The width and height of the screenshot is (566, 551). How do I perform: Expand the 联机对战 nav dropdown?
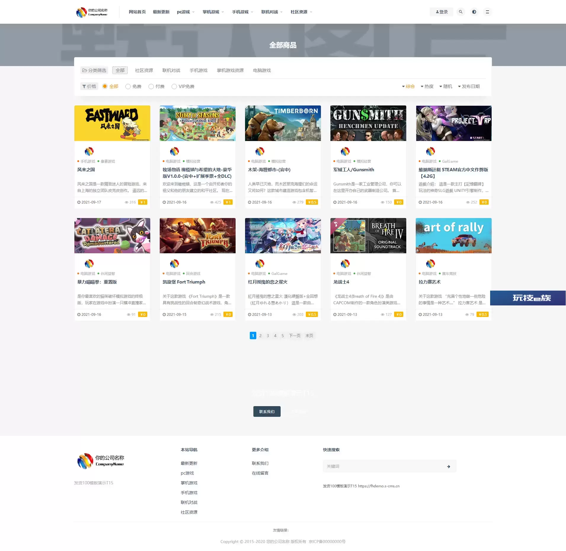tap(272, 12)
